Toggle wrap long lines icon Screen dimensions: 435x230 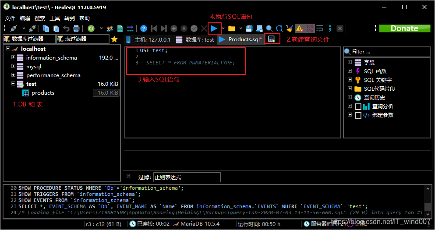click(x=320, y=28)
